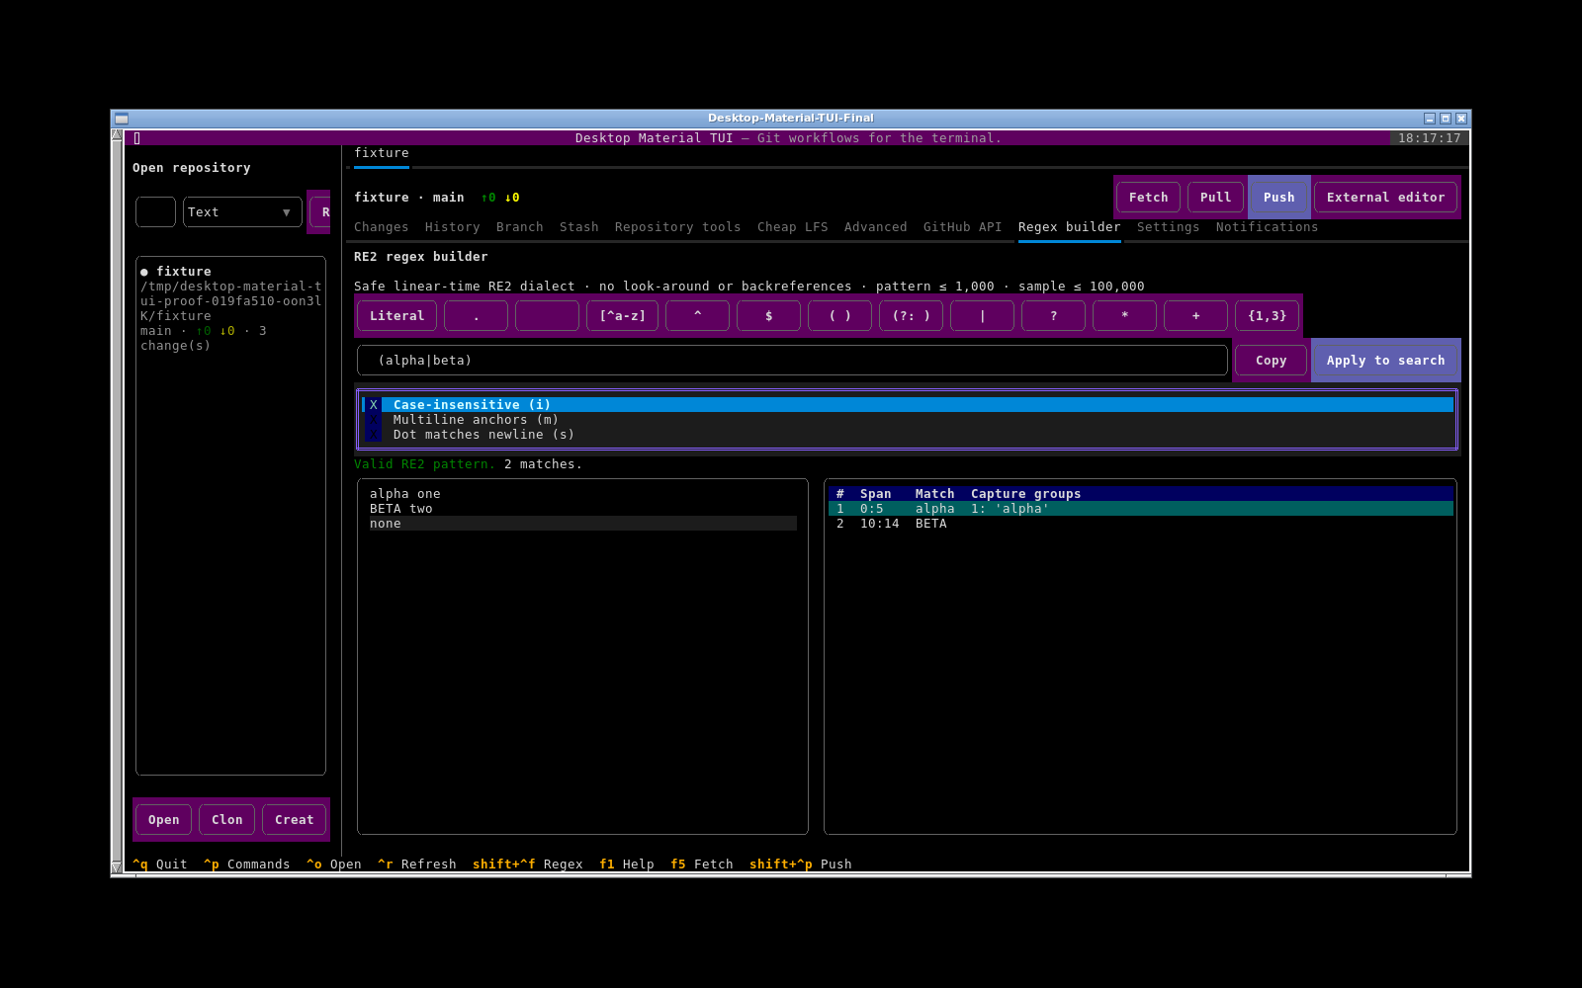Open External editor
Screen dimensions: 1582x988
1385,198
